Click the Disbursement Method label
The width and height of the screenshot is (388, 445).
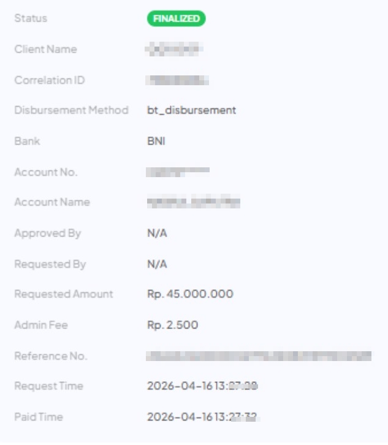[71, 110]
